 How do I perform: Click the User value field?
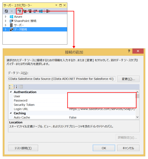[x=102, y=96]
